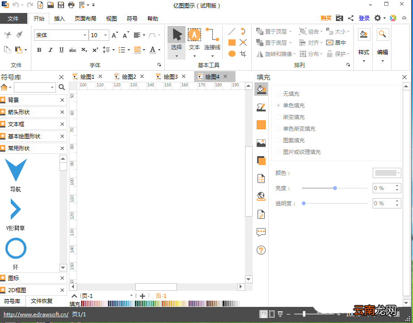
Task: Open the line style panel icon
Action: 261,107
